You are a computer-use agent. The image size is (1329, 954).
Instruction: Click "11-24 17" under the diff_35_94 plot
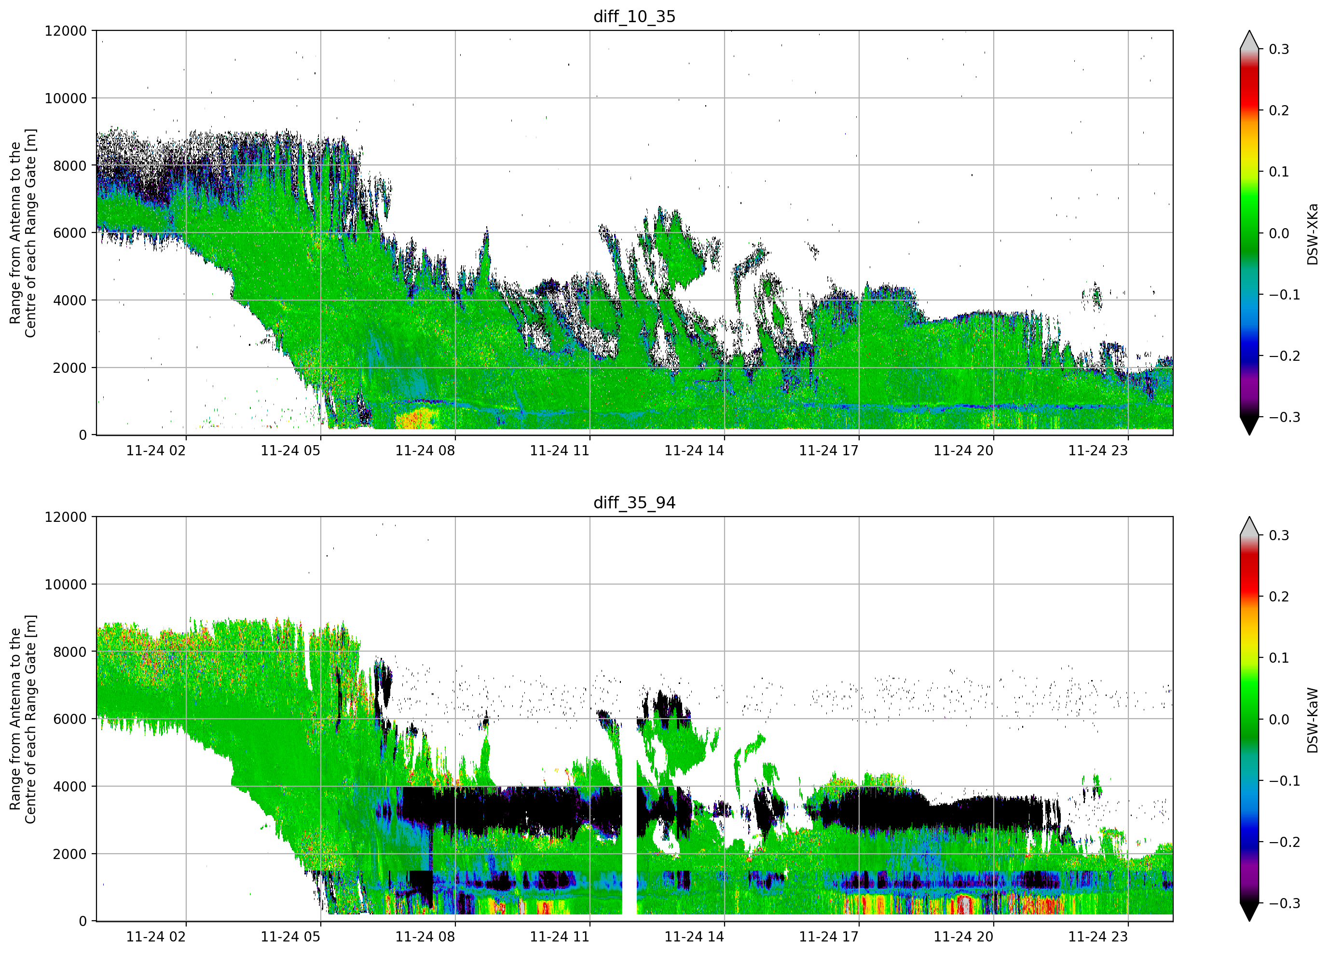coord(829,937)
